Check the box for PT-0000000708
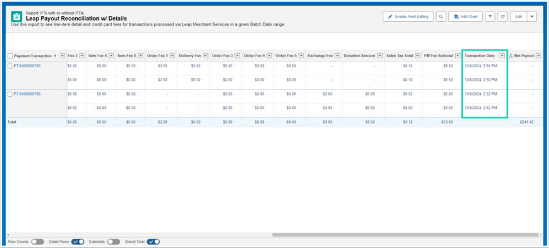The width and height of the screenshot is (549, 248). (10, 94)
